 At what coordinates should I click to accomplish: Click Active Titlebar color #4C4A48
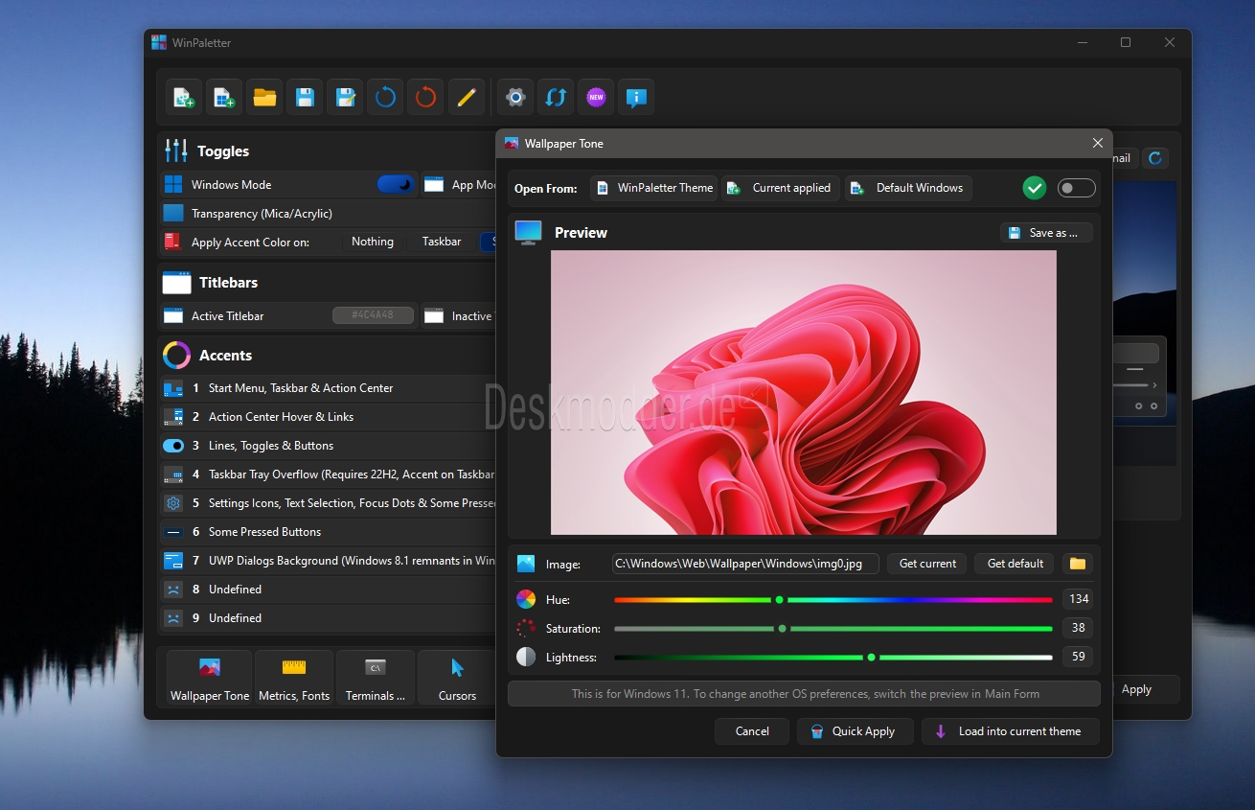pos(373,314)
